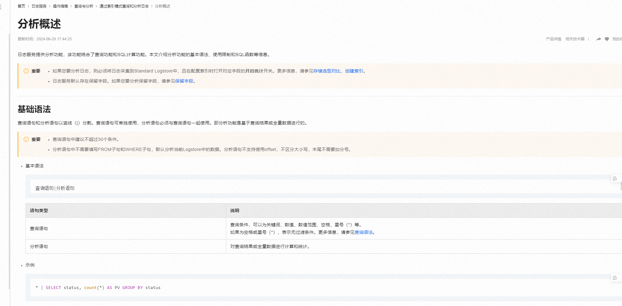Click the 分析语句中不需要填写FROM子句 note

(x=202, y=149)
